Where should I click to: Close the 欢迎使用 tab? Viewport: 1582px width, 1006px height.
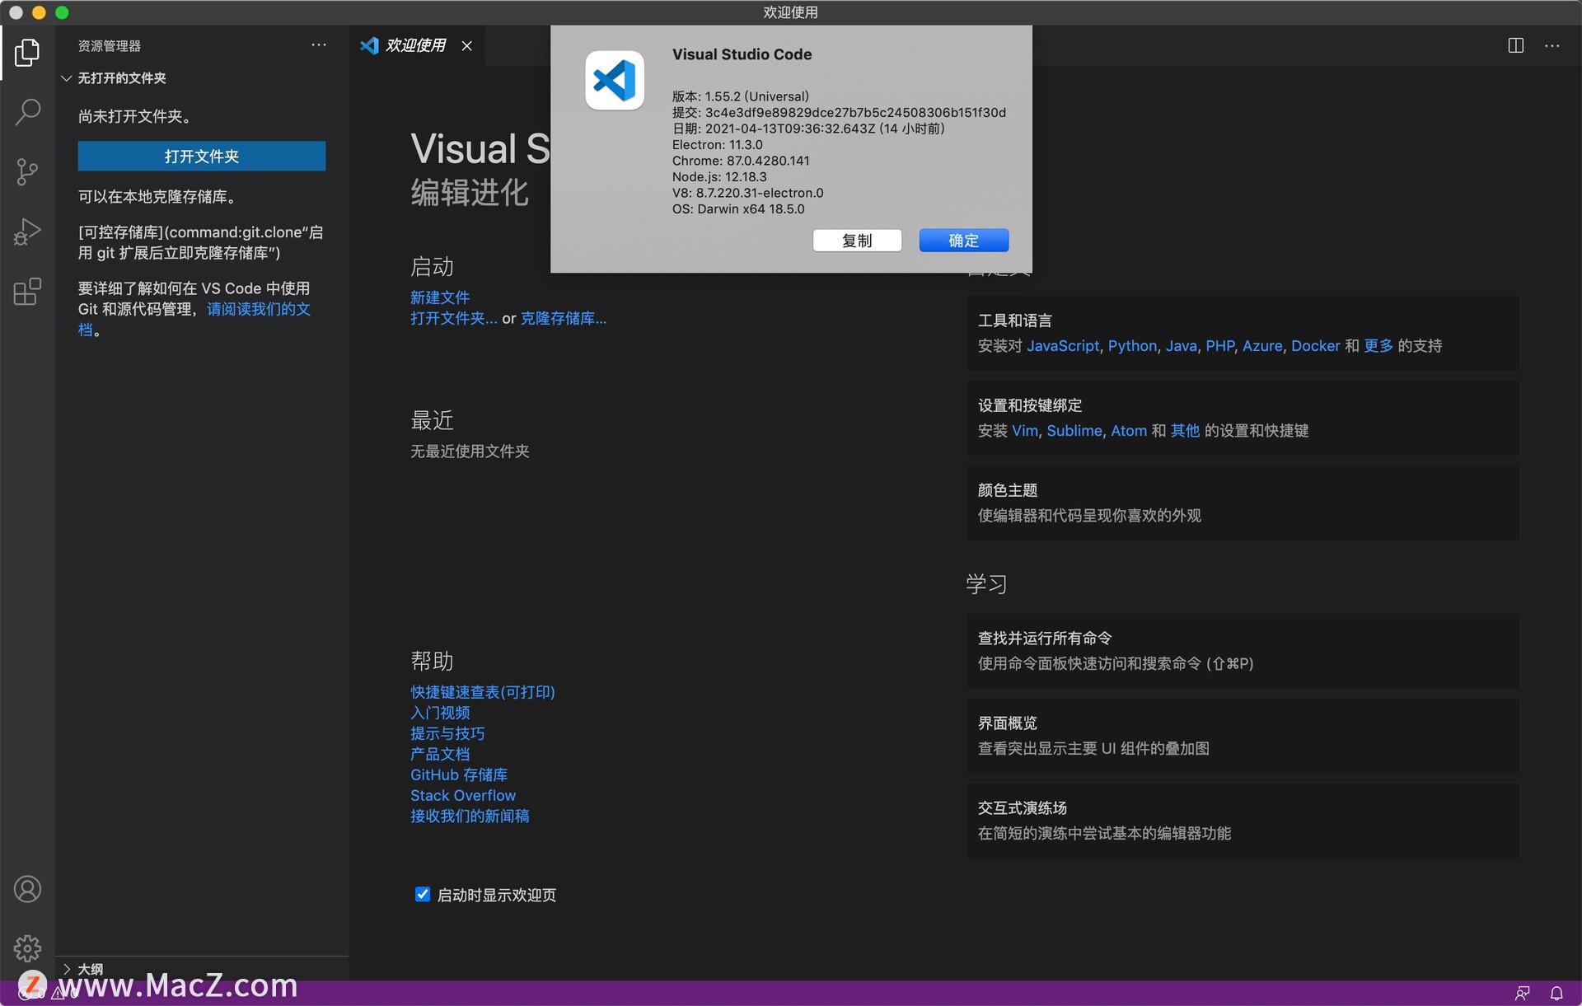tap(467, 45)
